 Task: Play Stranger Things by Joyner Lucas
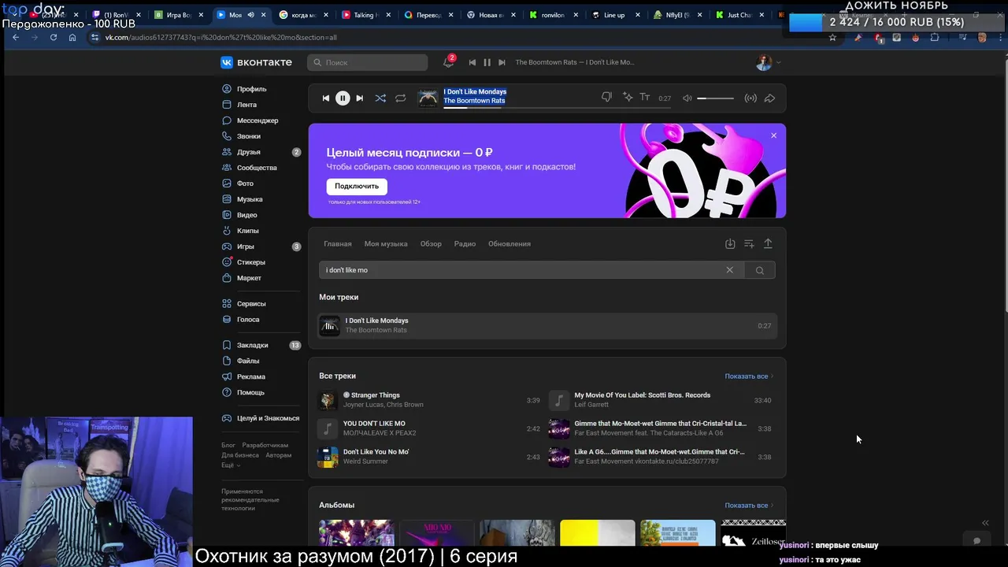(428, 400)
